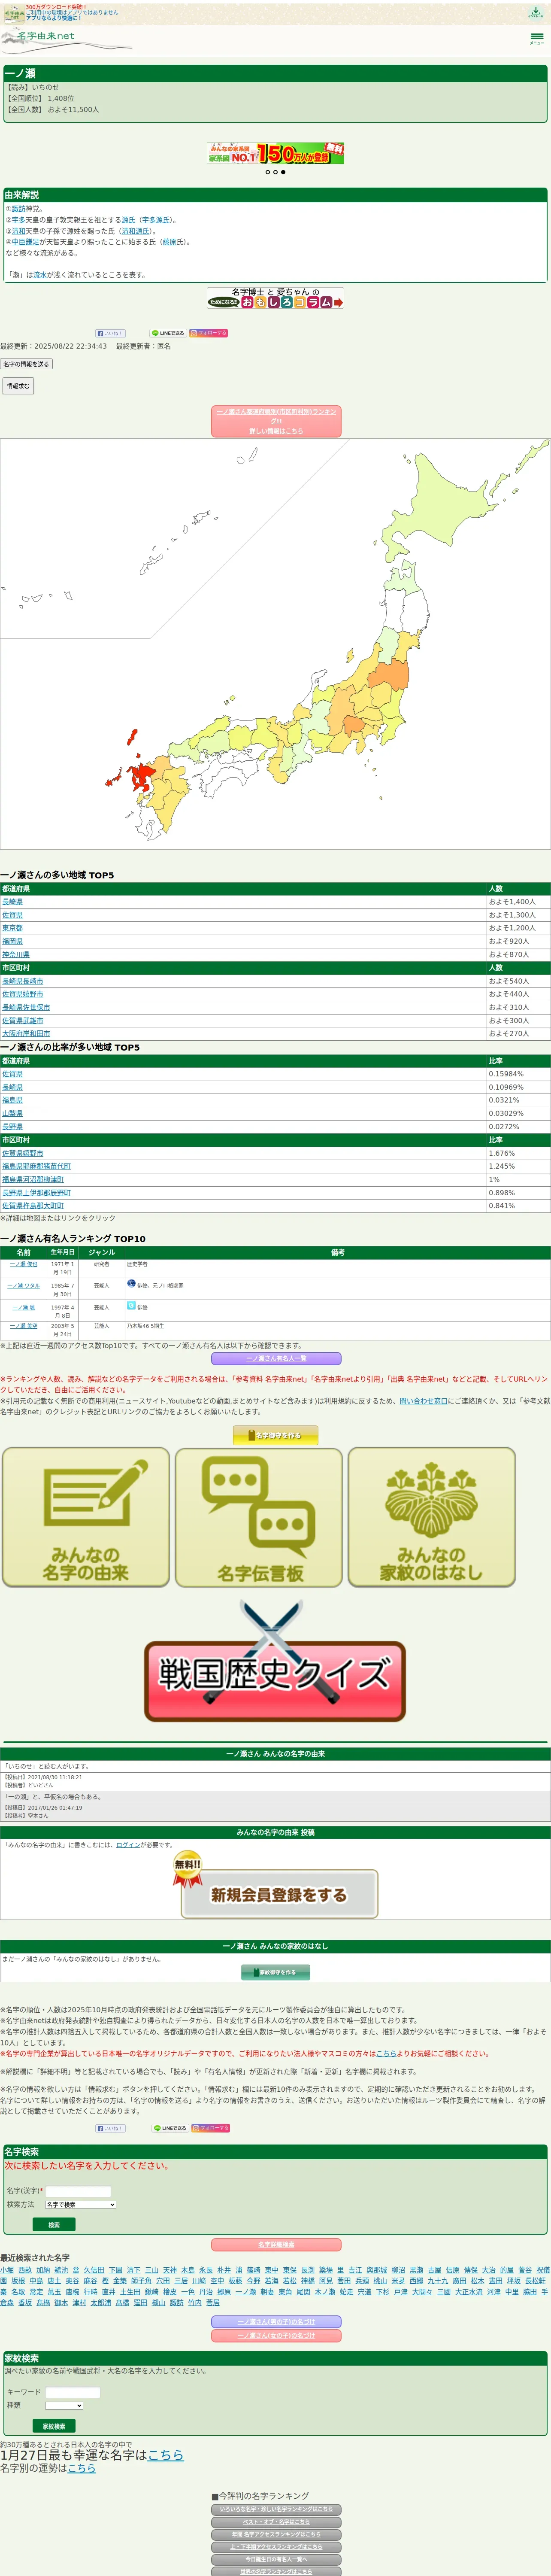Click the LINEで送る button below 由来解説
551x2576 pixels.
(168, 333)
